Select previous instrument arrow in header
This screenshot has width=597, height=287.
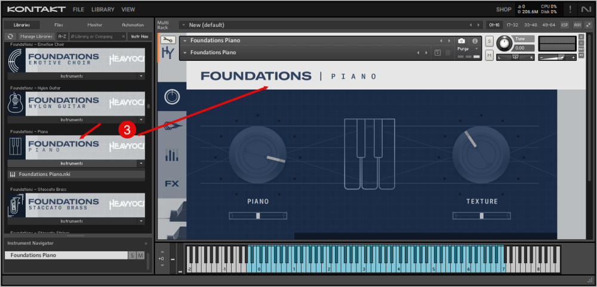pyautogui.click(x=441, y=41)
